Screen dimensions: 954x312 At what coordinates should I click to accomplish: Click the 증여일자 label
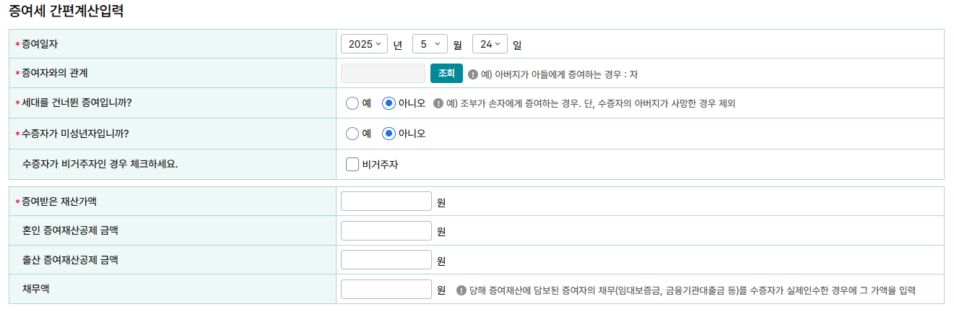click(40, 44)
